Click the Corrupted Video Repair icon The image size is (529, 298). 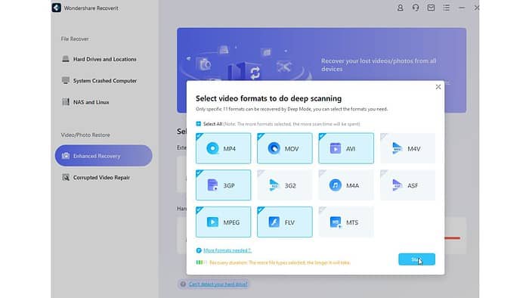66,177
